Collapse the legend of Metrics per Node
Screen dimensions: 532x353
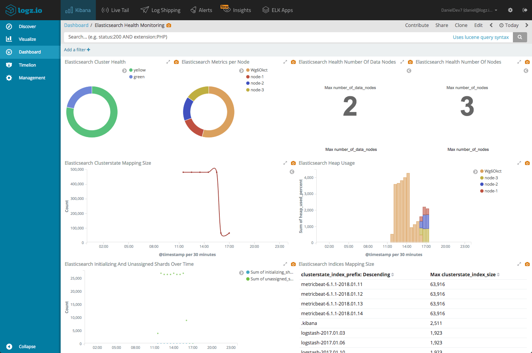tap(241, 70)
